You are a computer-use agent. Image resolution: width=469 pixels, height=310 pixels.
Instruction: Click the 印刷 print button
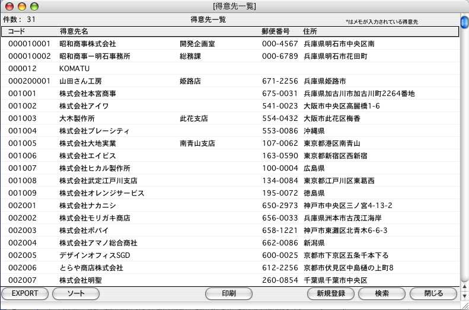229,293
